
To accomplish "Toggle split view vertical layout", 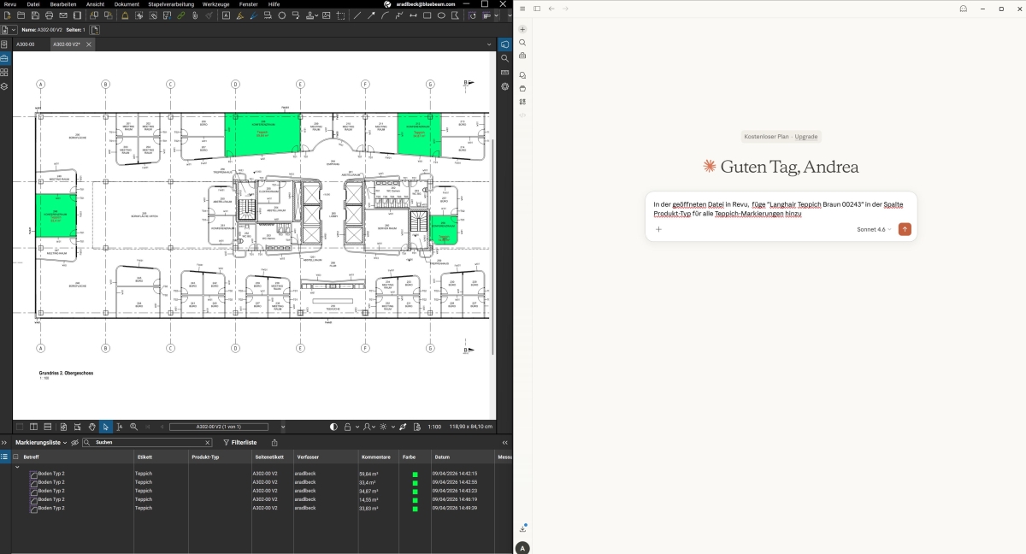I will click(x=33, y=426).
